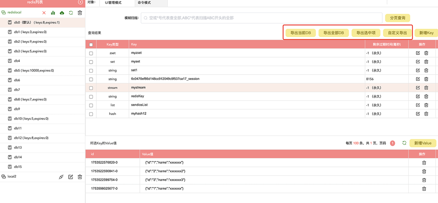Refresh the redislocal connection
This screenshot has height=203, width=438.
tap(71, 13)
